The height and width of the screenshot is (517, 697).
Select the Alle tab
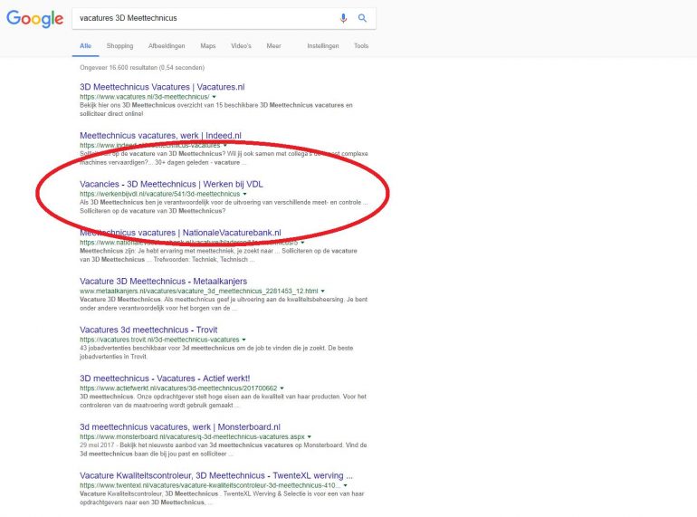click(x=85, y=46)
